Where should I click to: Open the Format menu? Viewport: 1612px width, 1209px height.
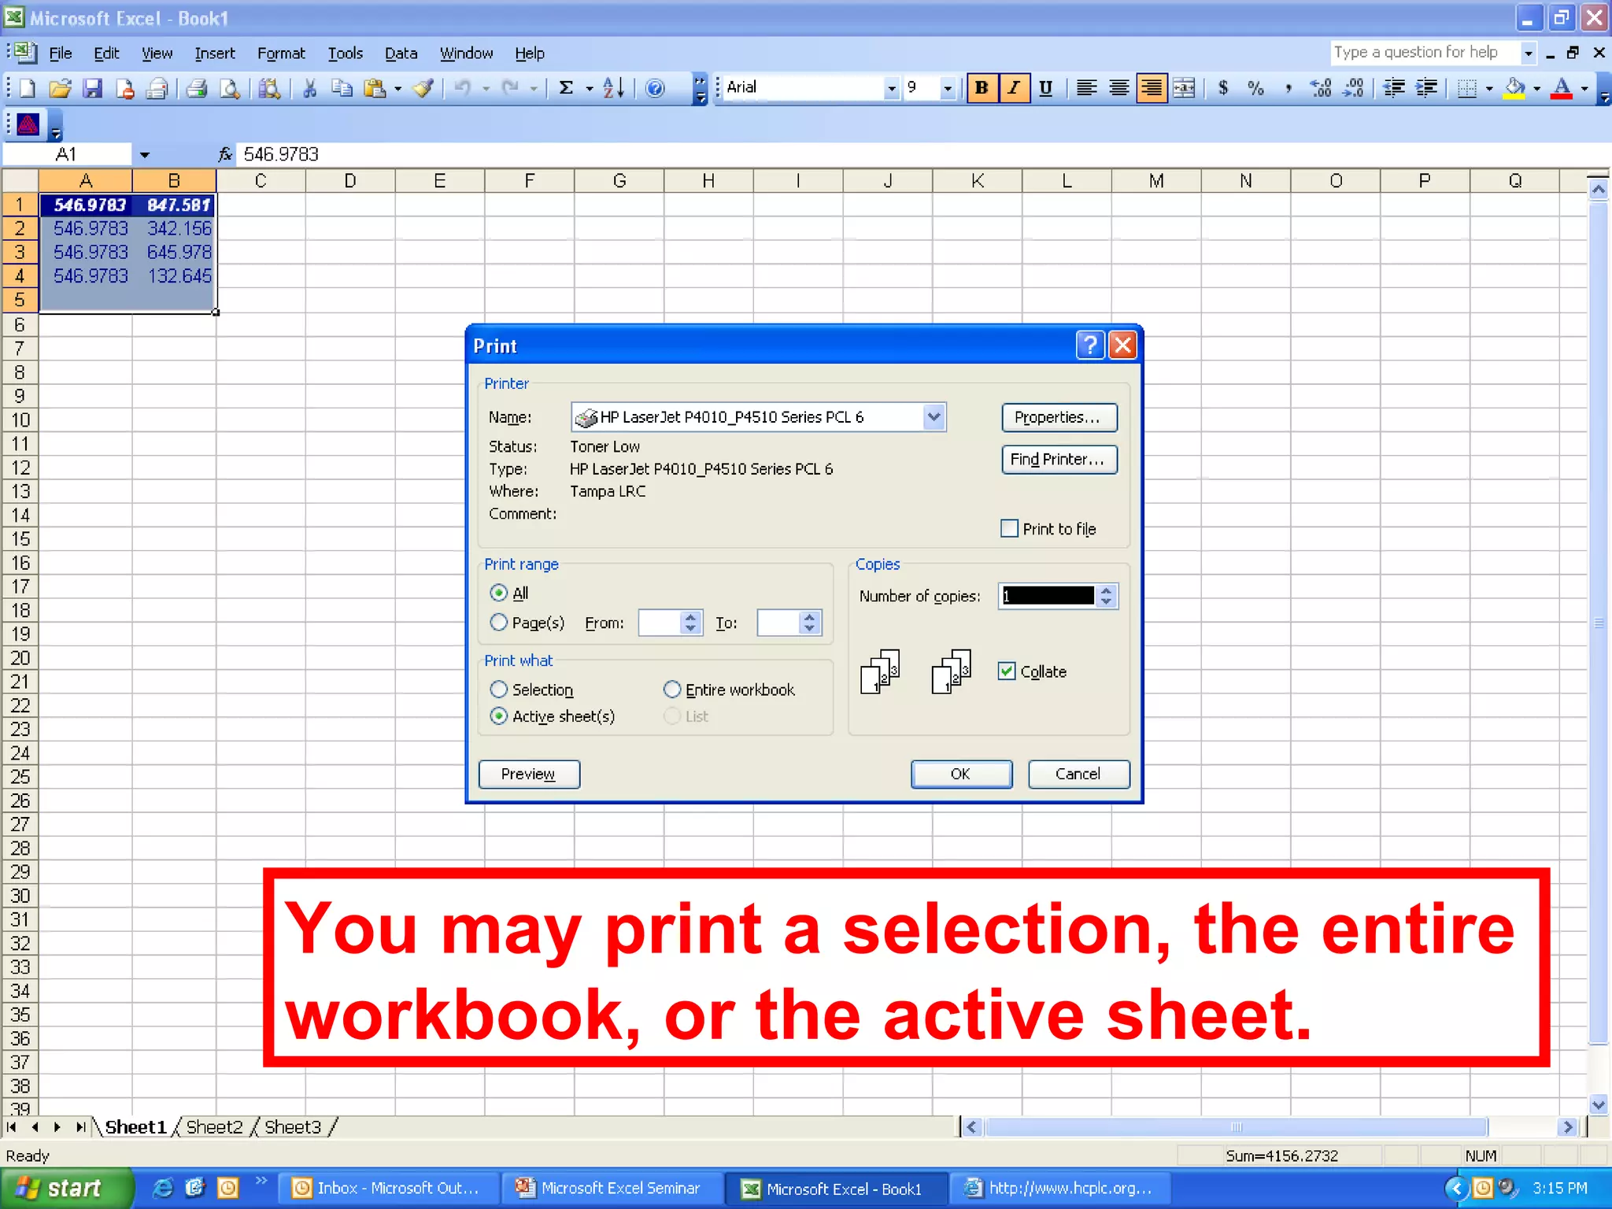(x=281, y=54)
